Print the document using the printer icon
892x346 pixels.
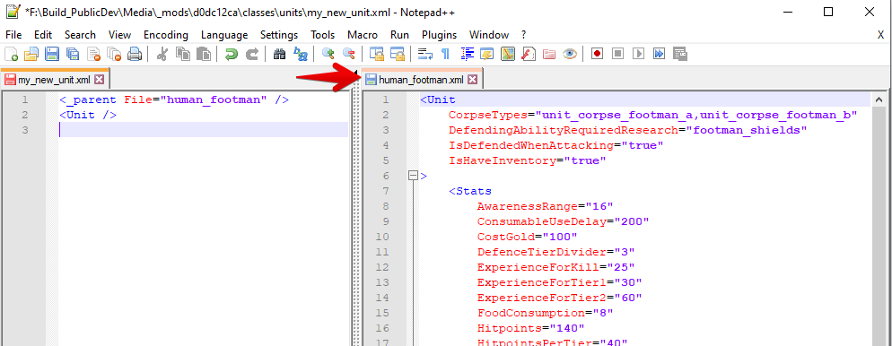(135, 54)
